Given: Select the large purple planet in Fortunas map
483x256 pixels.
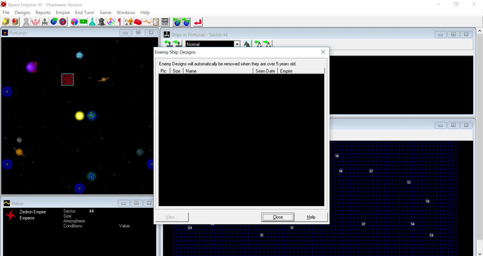Looking at the screenshot, I should pyautogui.click(x=31, y=67).
